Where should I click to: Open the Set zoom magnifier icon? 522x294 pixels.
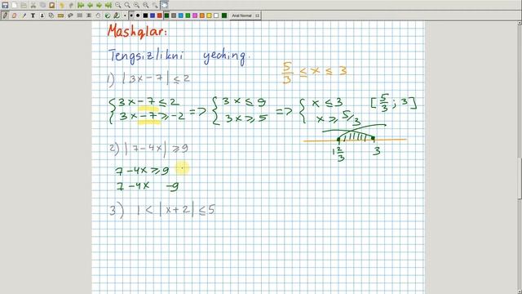(155, 6)
